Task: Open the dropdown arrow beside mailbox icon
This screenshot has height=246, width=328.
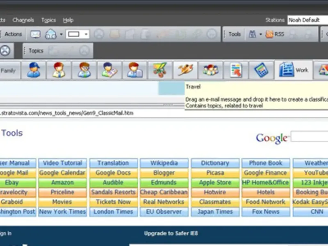Action: click(61, 34)
